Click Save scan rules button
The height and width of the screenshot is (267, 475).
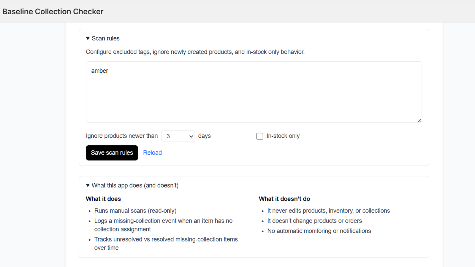click(112, 153)
